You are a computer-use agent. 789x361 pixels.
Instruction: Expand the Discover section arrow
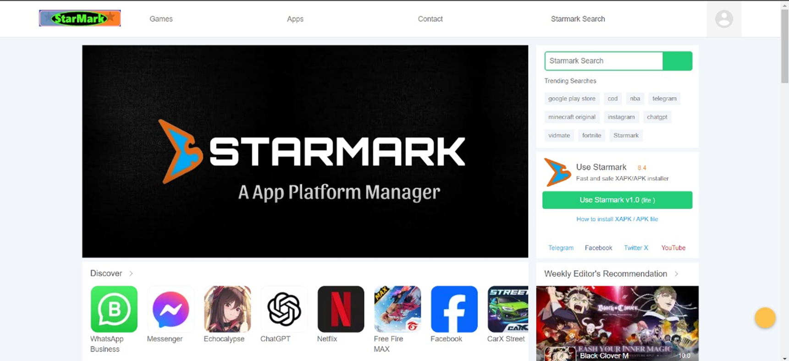click(131, 273)
